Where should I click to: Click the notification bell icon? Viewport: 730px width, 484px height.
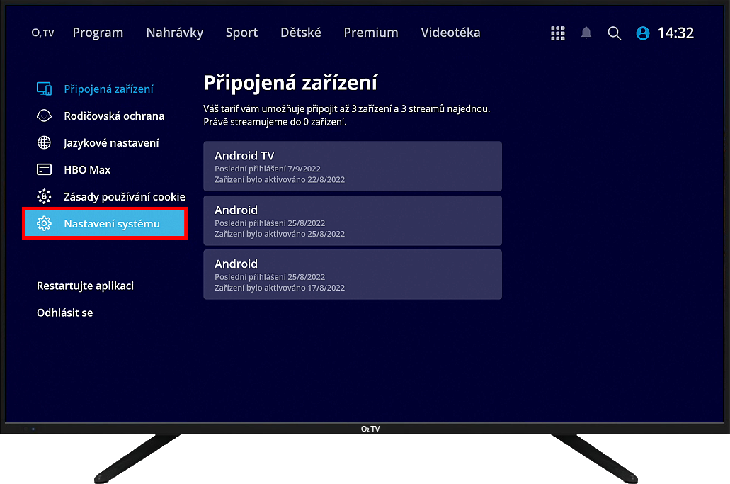[586, 33]
